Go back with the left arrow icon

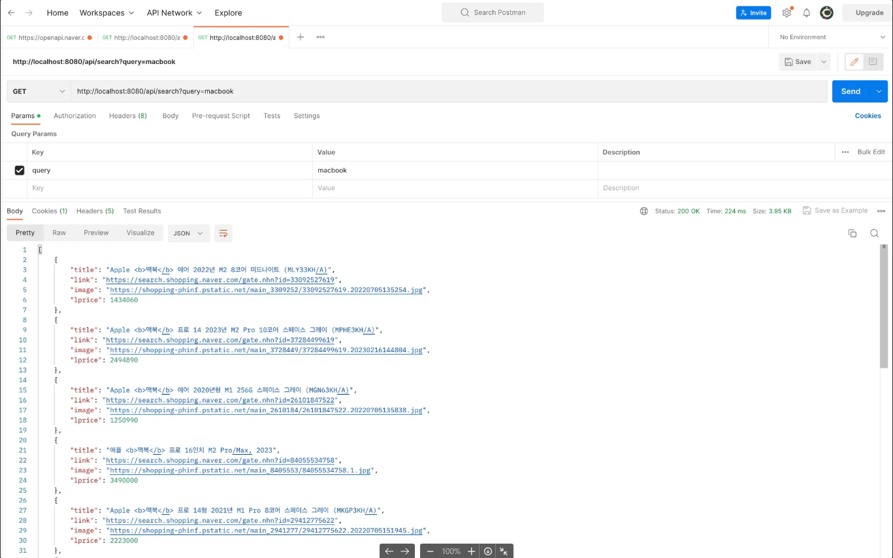coord(11,12)
